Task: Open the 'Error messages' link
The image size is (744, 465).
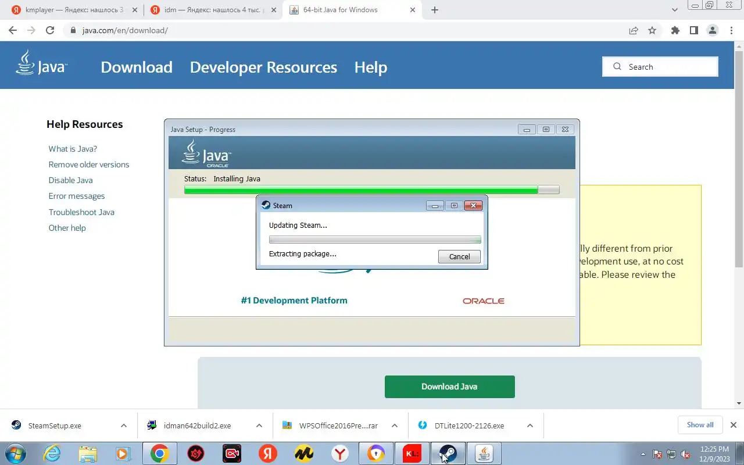Action: point(77,196)
